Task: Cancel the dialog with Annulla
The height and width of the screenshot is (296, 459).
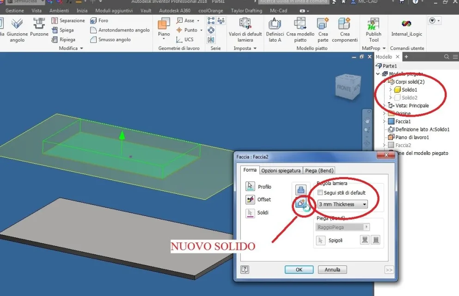Action: tap(332, 270)
